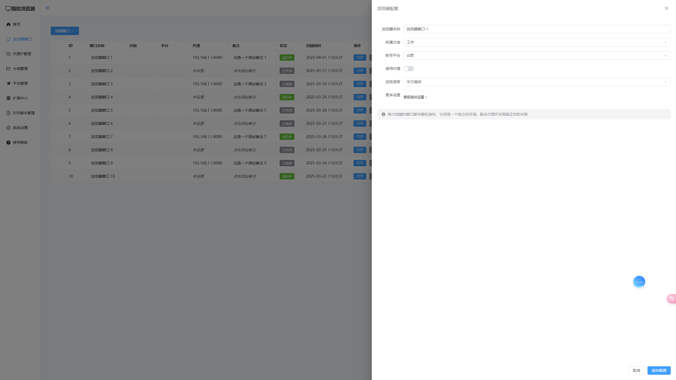676x380 pixels.
Task: Click the blue floating assistant bubble
Action: point(639,282)
